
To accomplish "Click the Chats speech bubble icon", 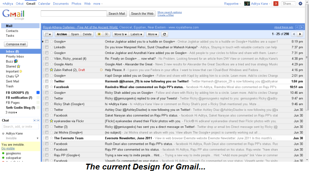I will 17,76.
